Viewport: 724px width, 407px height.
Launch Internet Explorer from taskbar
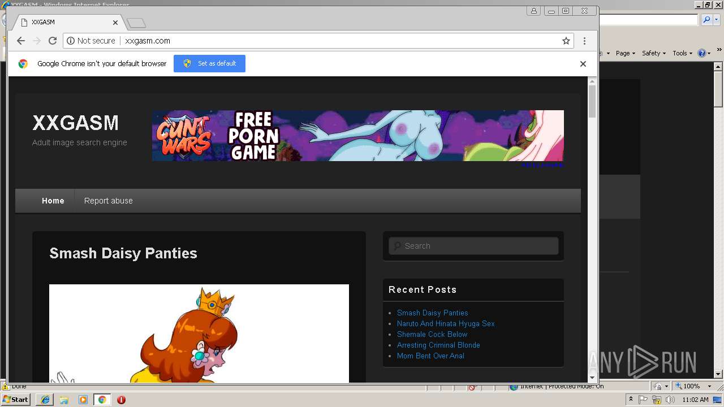(x=45, y=400)
